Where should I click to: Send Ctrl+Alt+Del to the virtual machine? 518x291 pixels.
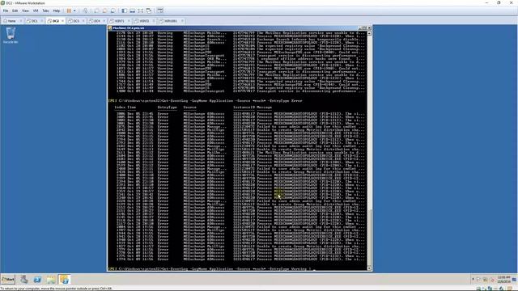point(85,11)
